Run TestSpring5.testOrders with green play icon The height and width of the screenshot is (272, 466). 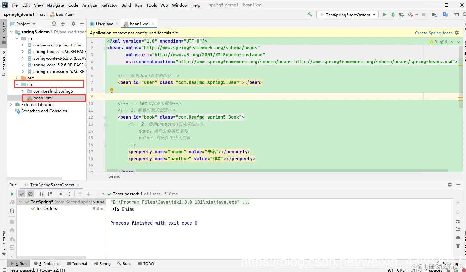coord(385,15)
